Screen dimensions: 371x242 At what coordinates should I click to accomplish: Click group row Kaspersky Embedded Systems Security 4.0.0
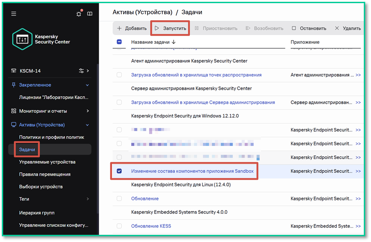pos(179,212)
